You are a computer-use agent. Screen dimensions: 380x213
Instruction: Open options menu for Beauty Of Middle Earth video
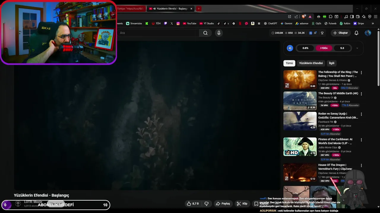[x=361, y=94]
